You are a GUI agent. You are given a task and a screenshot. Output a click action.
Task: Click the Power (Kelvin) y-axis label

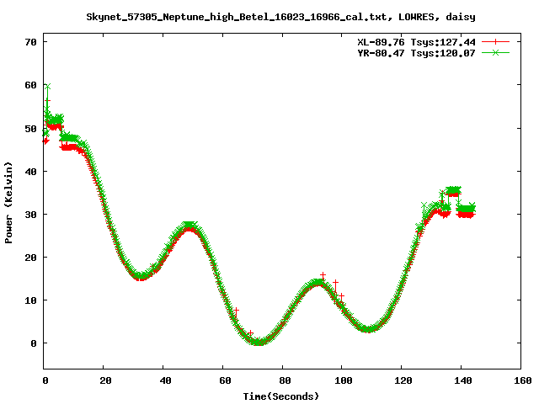pos(8,203)
